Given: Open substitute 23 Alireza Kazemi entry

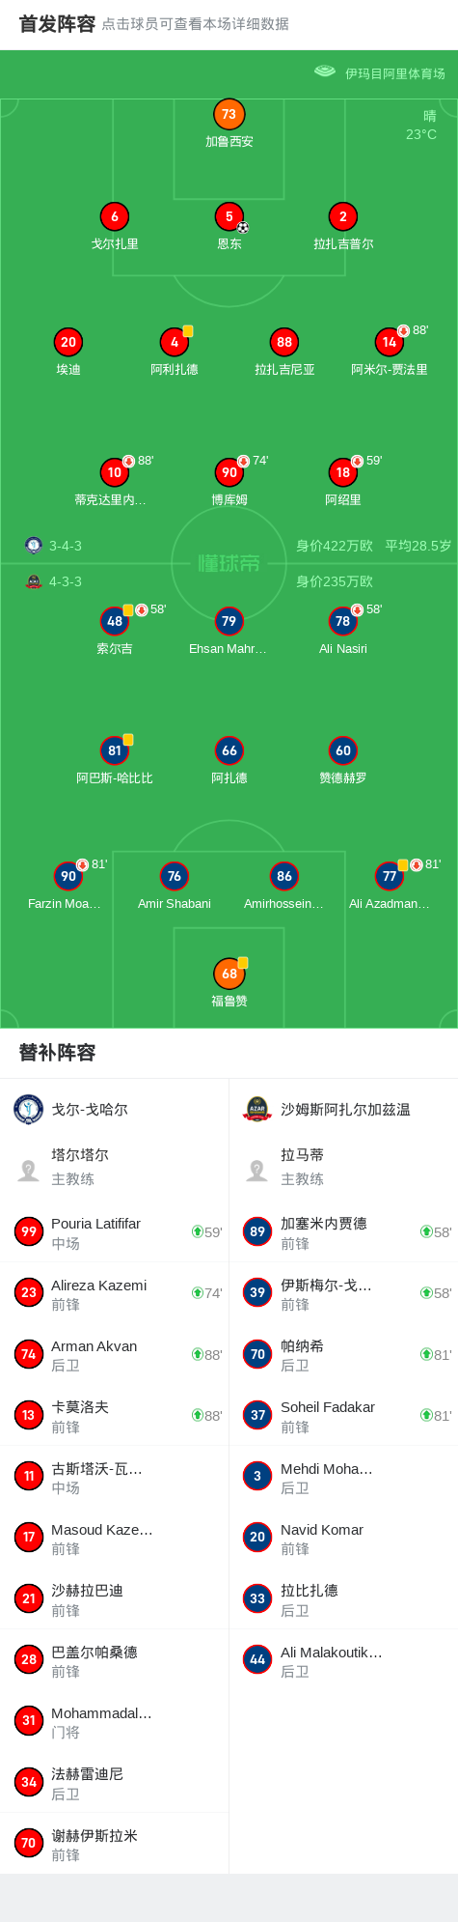Looking at the screenshot, I should pos(114,1293).
